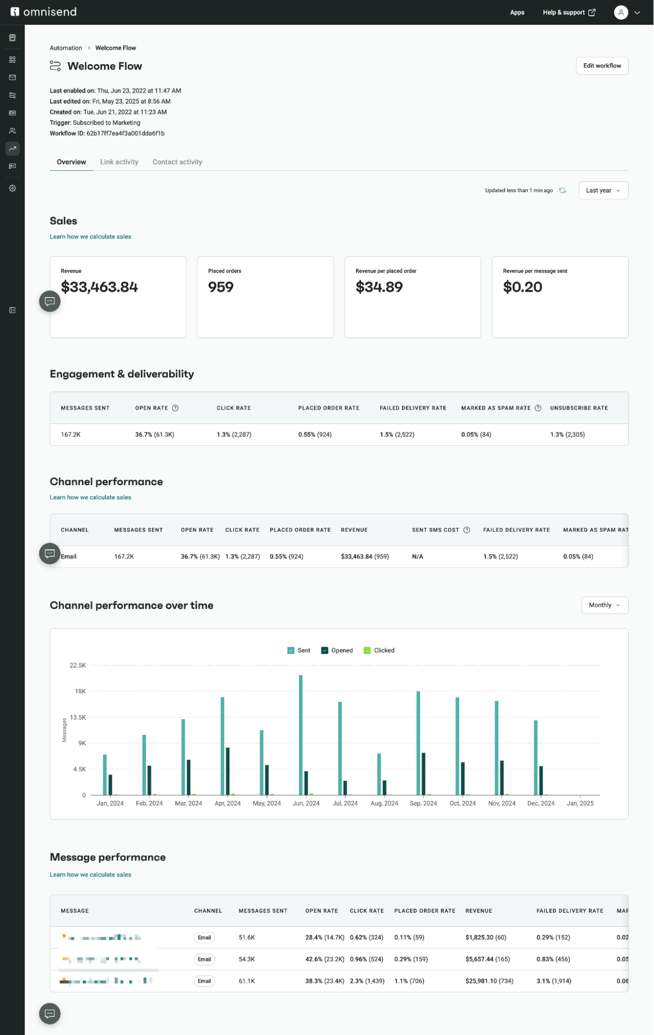Image resolution: width=654 pixels, height=1035 pixels.
Task: Expand the sidebar with the panel toggle icon
Action: tap(12, 310)
